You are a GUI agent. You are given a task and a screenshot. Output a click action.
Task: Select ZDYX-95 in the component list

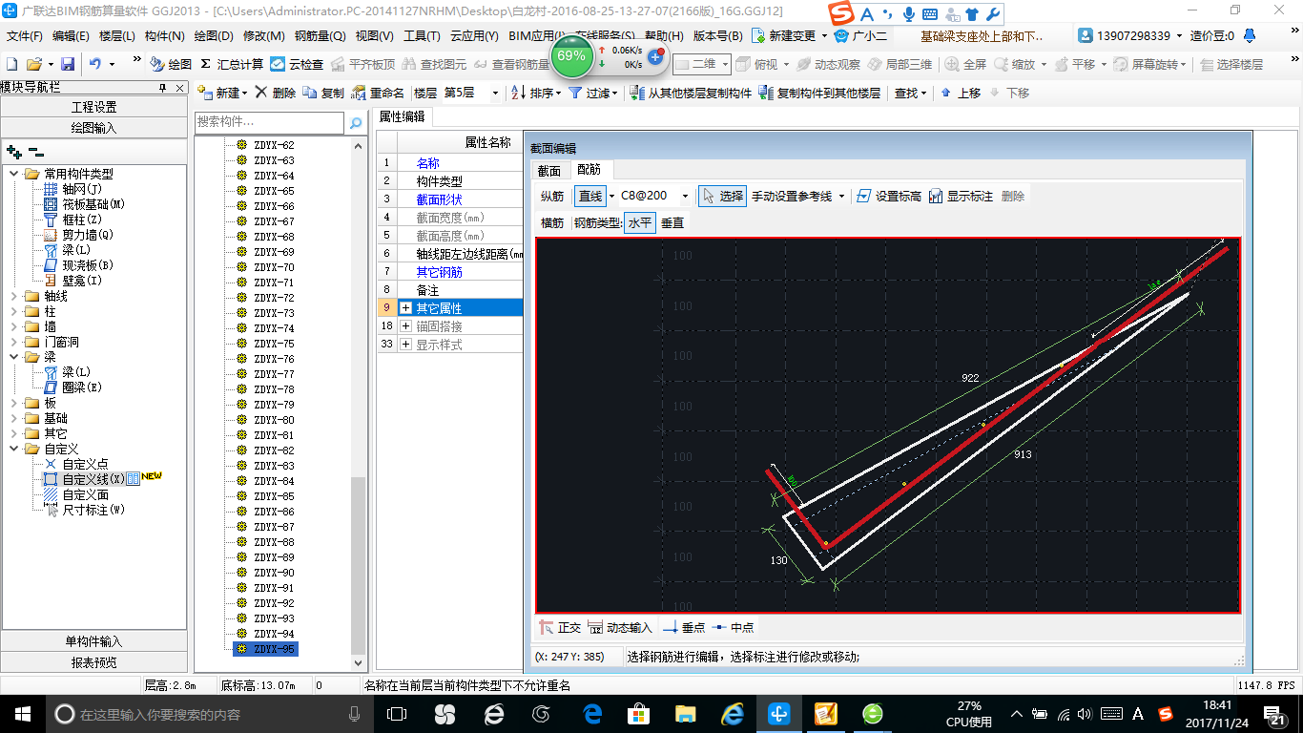click(274, 649)
